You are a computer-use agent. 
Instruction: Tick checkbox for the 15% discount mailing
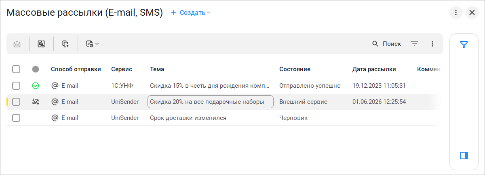[16, 86]
